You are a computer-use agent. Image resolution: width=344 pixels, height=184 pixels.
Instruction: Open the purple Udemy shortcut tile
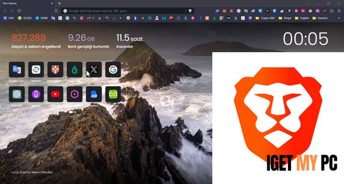(36, 94)
